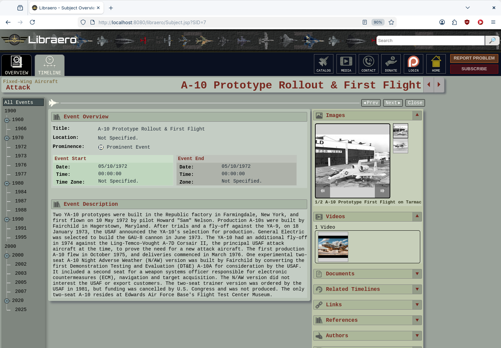Open the A-10 video thumbnail
Screen dimensions: 501x348
pyautogui.click(x=333, y=247)
